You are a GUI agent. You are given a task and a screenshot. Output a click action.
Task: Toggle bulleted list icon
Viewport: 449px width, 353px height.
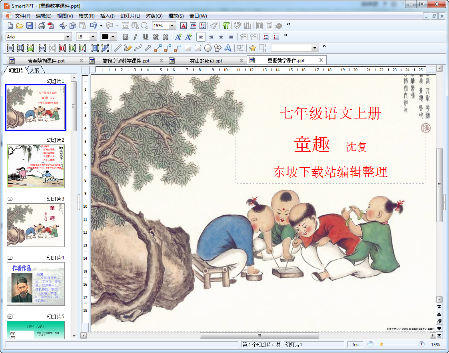click(266, 37)
